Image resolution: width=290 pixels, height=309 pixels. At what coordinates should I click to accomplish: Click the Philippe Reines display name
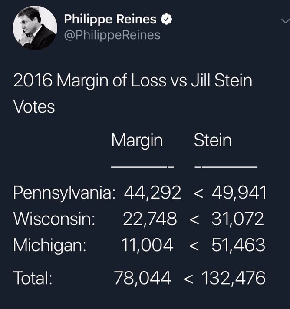(x=111, y=20)
